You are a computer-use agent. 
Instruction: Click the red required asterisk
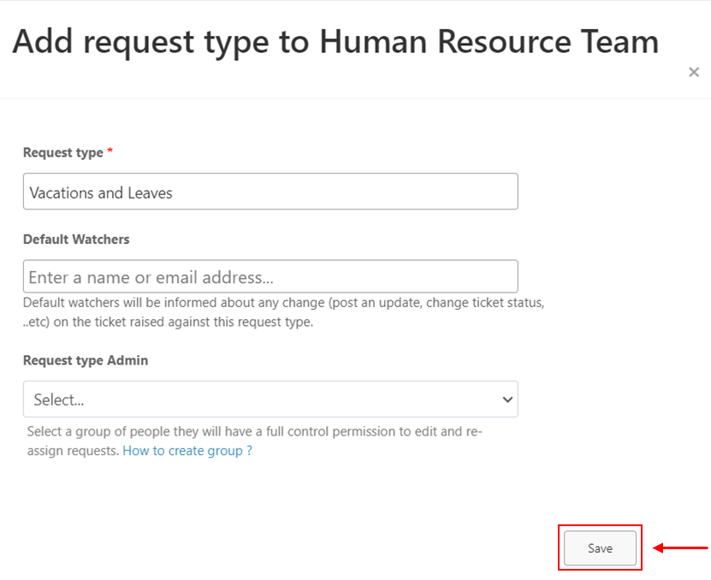(x=110, y=151)
